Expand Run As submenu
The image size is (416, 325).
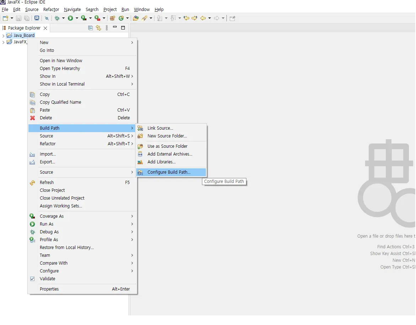pyautogui.click(x=83, y=224)
